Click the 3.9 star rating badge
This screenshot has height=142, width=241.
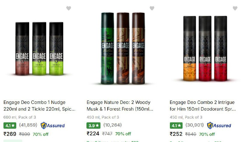tap(93, 125)
